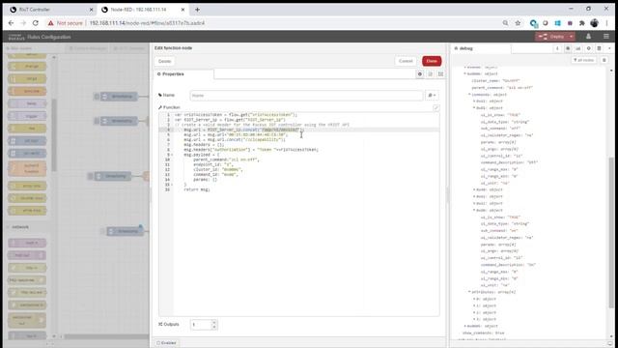Fold the msg.payload code block at line 9
Image resolution: width=618 pixels, height=348 pixels.
172,155
